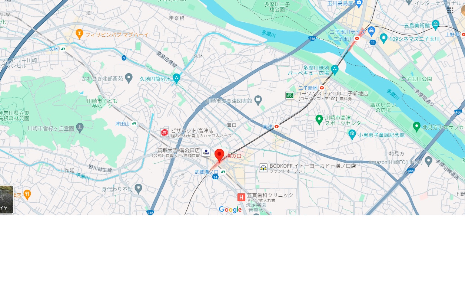Select the 109シネマズ二子玉川 cinema icon
465x297 pixels.
[383, 38]
